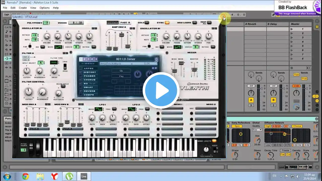
Task: Click the Filter A Cutoff knob
Action: [27, 71]
